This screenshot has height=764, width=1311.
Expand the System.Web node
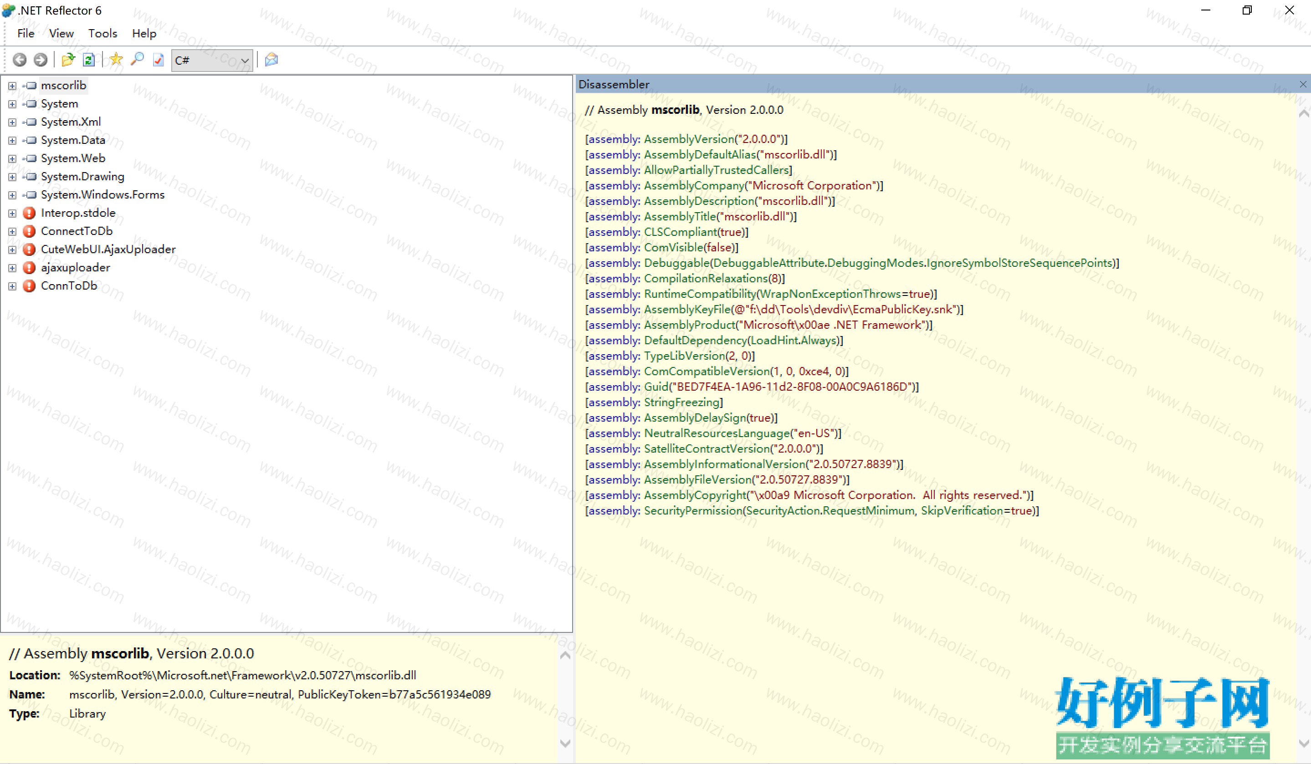point(12,158)
